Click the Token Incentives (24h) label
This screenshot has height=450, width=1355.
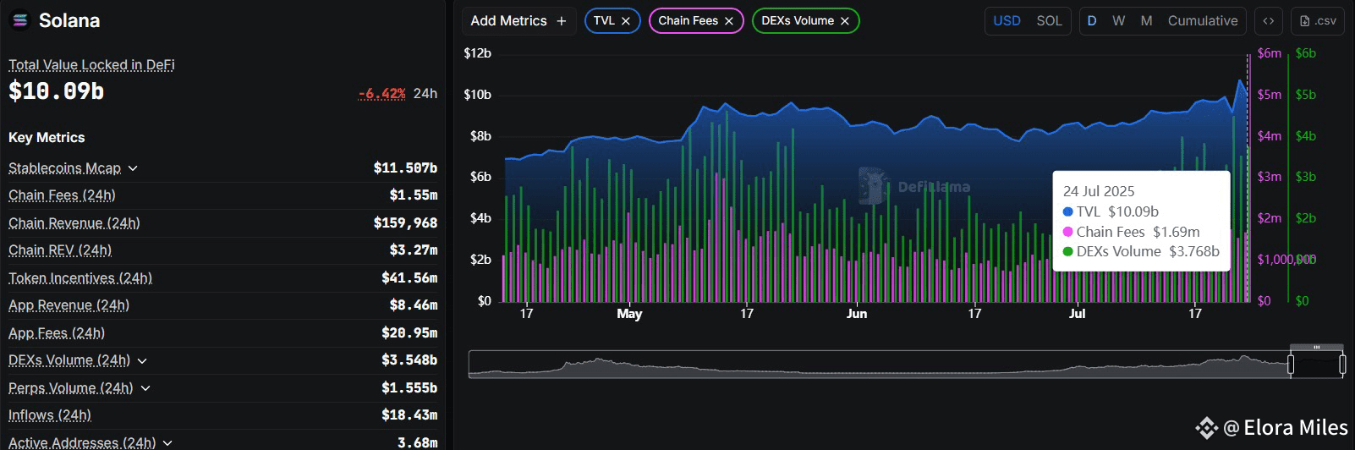pyautogui.click(x=80, y=278)
